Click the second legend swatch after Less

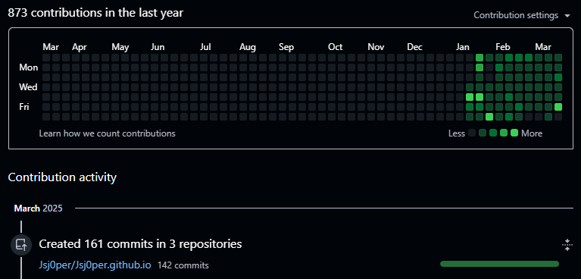pos(482,133)
